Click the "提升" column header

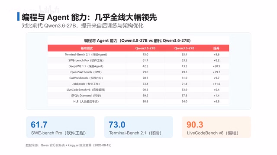click(216, 48)
